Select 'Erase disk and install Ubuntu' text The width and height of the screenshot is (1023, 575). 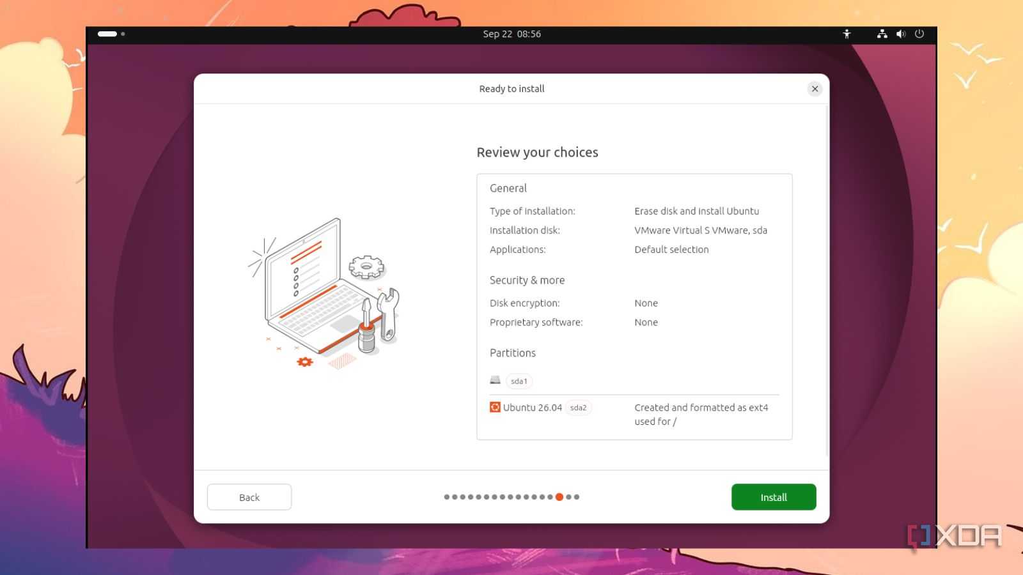pos(697,211)
